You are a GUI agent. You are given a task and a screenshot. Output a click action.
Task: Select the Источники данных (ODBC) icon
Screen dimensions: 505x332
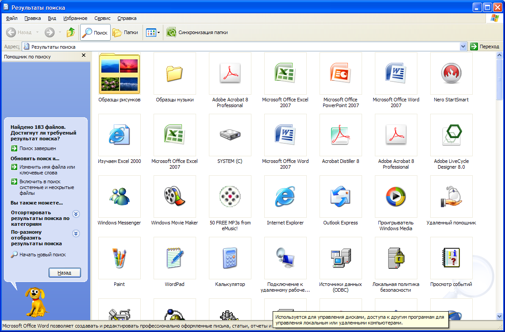[x=341, y=258]
